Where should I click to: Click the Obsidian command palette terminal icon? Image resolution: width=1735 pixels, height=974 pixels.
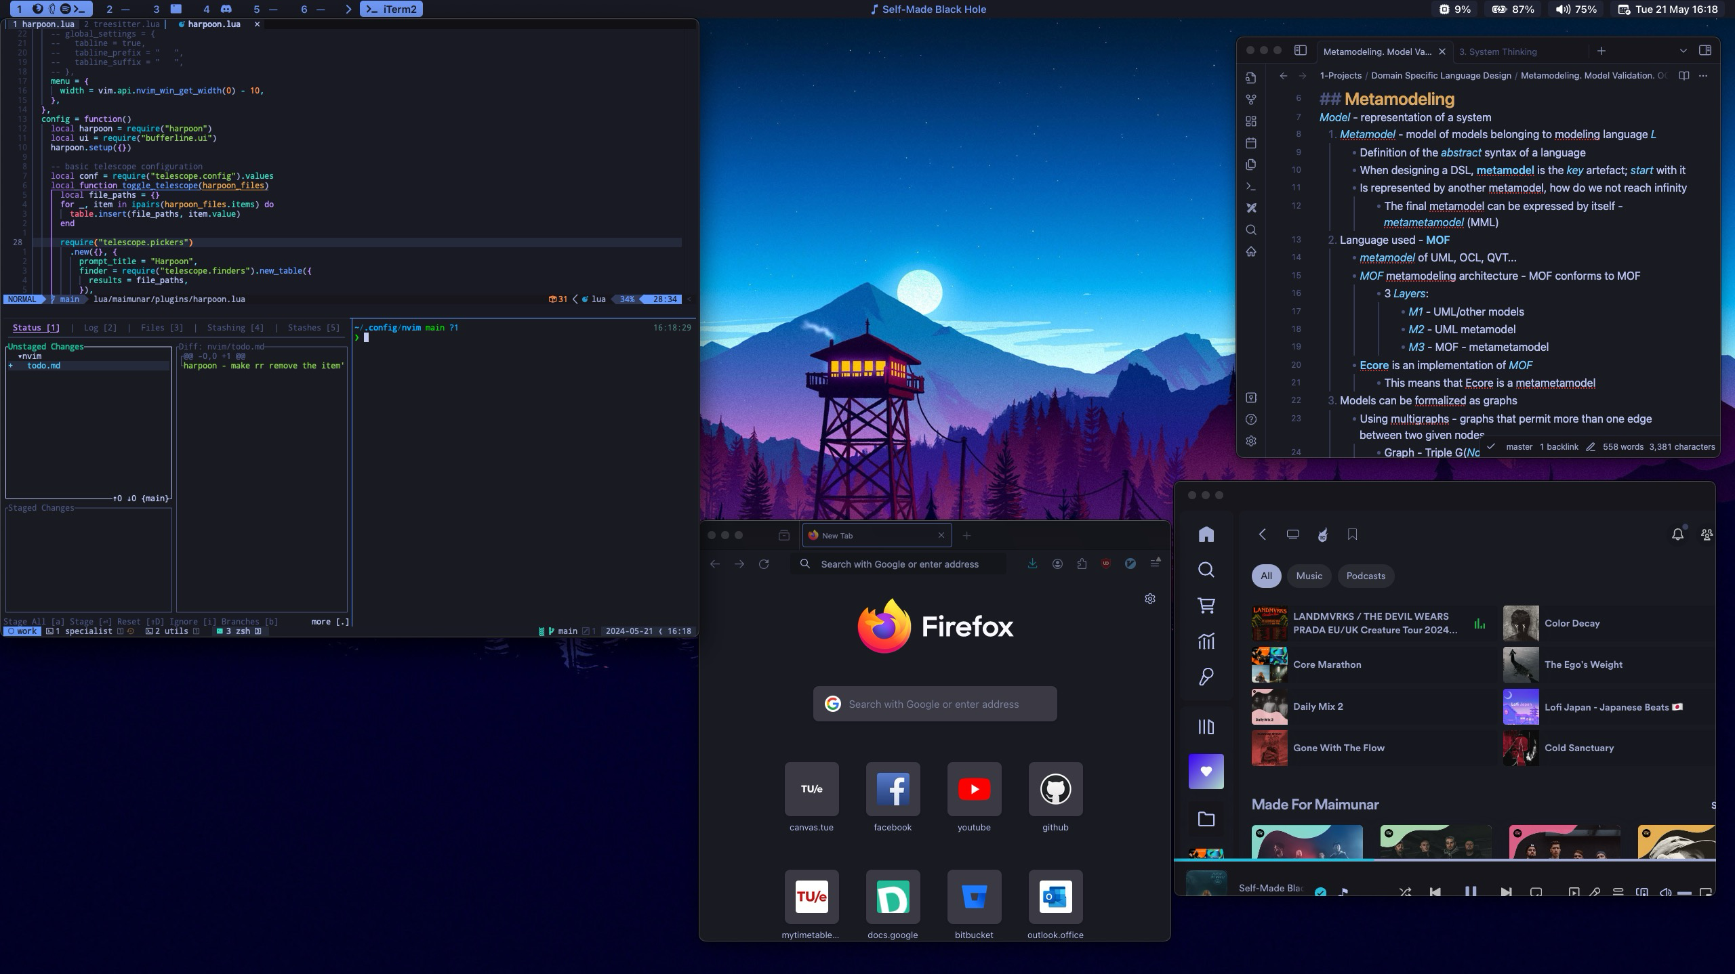tap(1251, 186)
